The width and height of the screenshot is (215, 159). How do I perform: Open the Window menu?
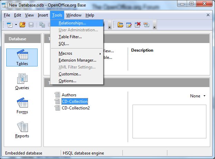tap(74, 15)
